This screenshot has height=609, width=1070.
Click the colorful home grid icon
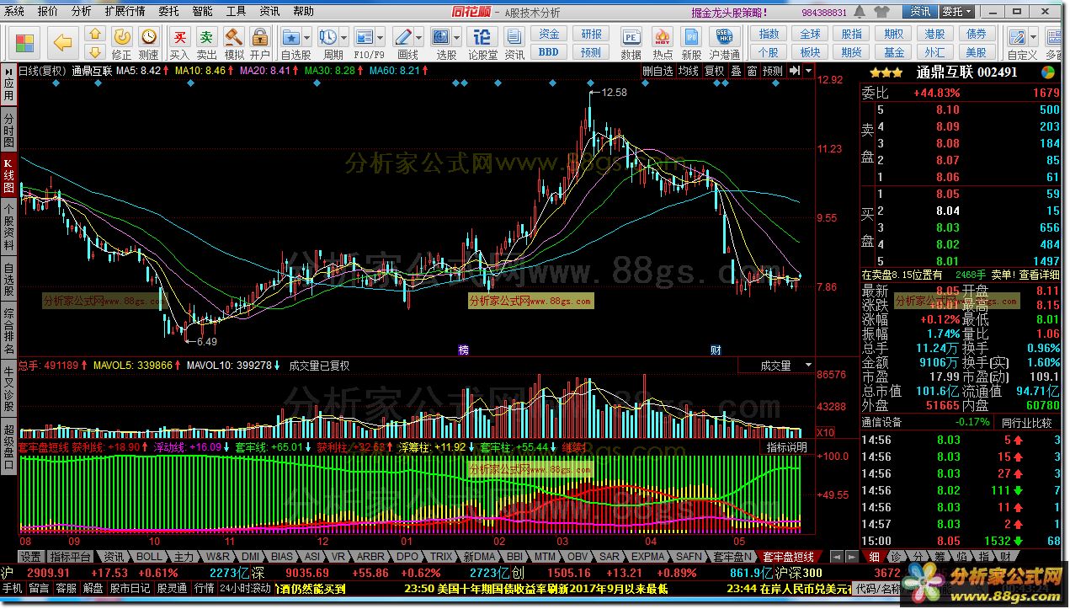(x=24, y=42)
